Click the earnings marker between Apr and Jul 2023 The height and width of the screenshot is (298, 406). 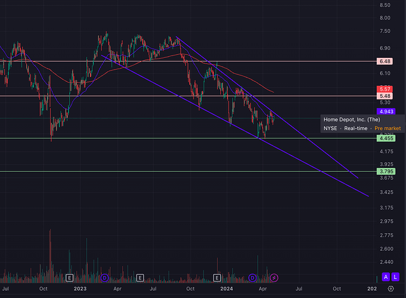click(x=140, y=278)
